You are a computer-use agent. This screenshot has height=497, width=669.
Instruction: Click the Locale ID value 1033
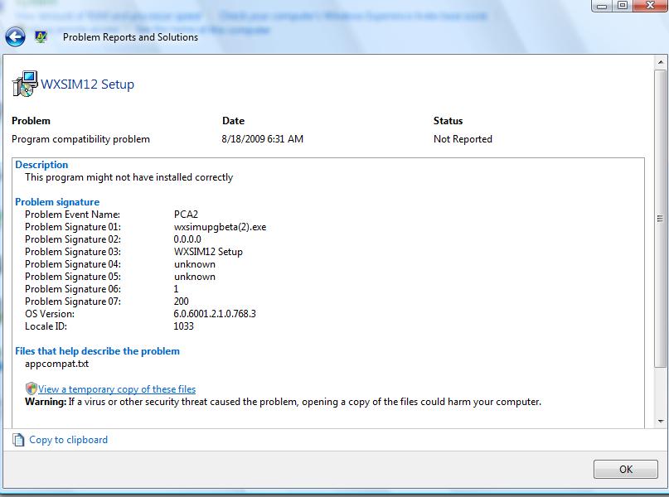pyautogui.click(x=183, y=326)
